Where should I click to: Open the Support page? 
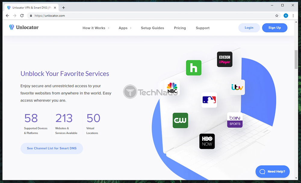[203, 28]
